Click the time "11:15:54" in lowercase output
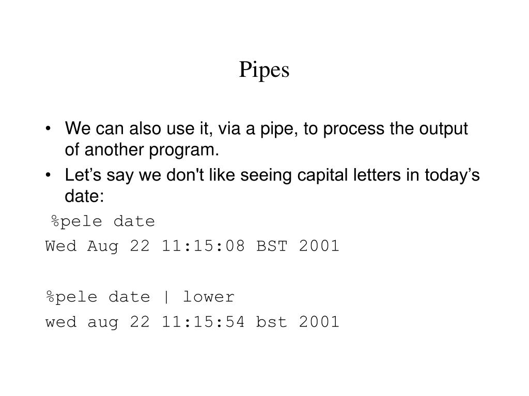The image size is (529, 396). point(203,322)
